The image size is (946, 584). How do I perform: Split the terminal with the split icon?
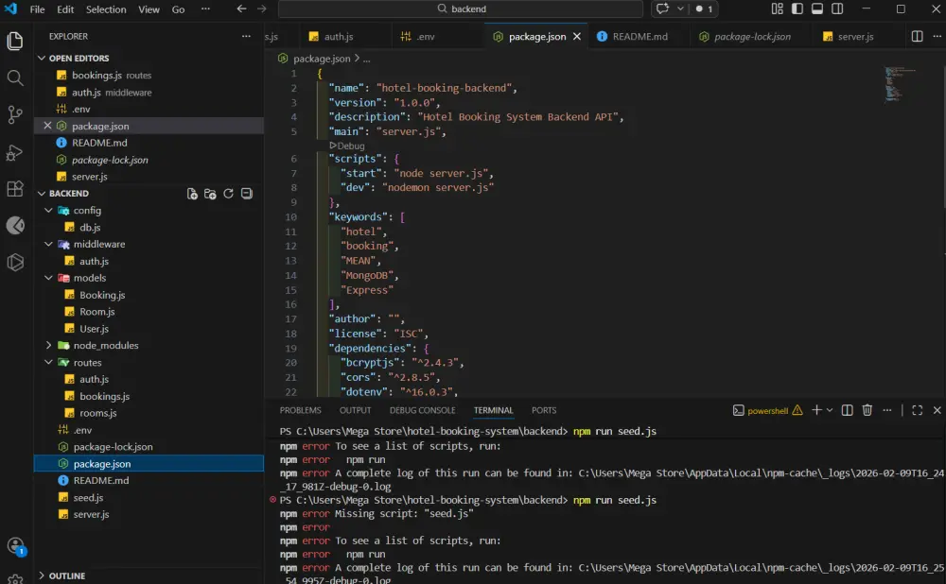click(848, 410)
